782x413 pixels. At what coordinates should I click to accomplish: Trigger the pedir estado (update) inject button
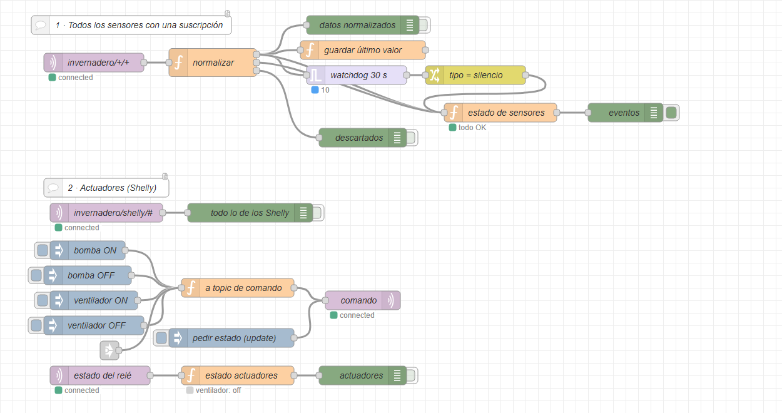[161, 338]
